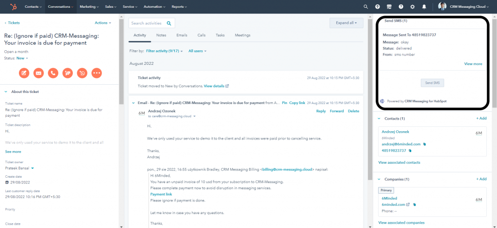Open 6minded.com external link icon

pyautogui.click(x=408, y=205)
